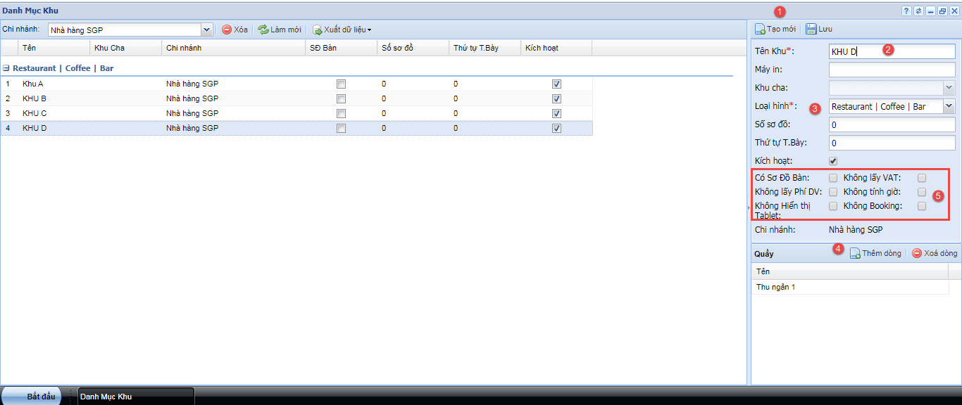Toggle Kích hoạt checkbox for KHU B row

557,98
